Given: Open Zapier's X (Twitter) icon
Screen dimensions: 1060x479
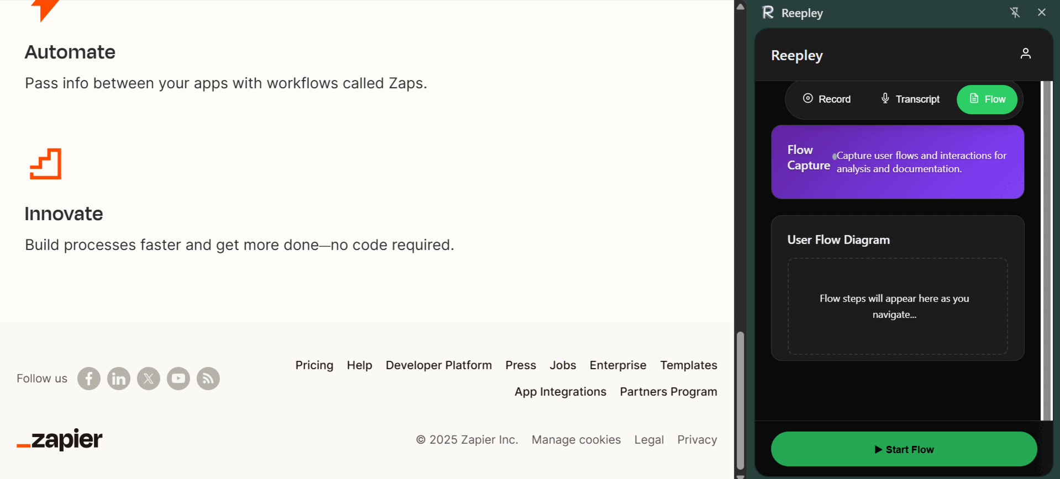Looking at the screenshot, I should pos(149,379).
